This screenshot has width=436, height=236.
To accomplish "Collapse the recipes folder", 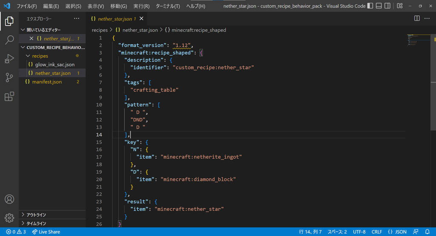I will tap(40, 56).
